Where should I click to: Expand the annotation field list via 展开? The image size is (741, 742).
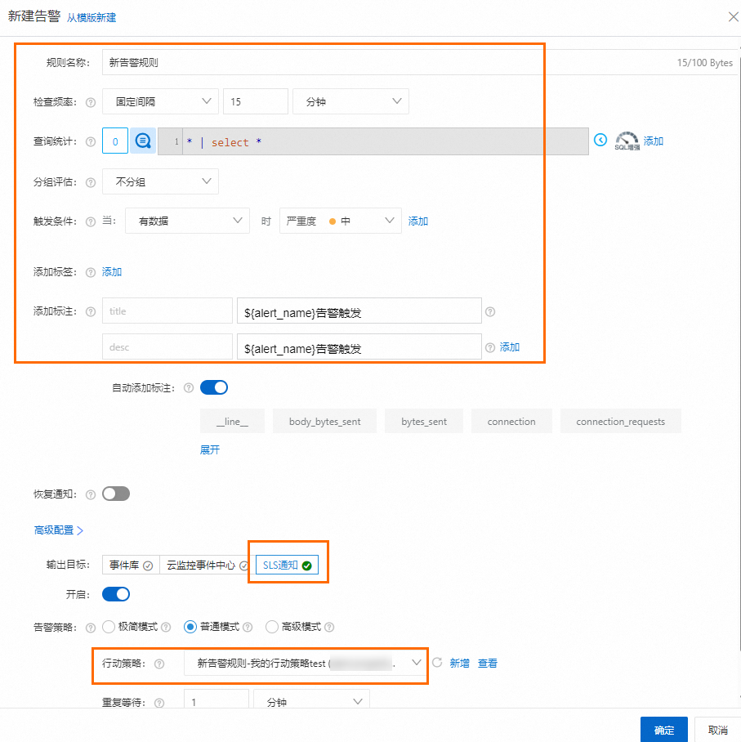click(x=210, y=449)
